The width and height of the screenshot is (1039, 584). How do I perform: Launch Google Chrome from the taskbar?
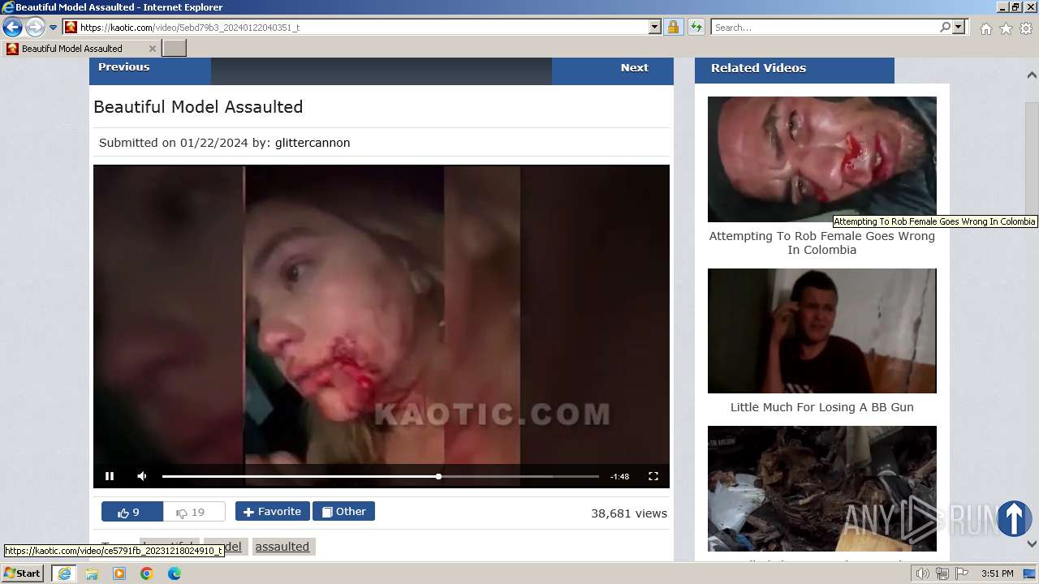[x=147, y=573]
